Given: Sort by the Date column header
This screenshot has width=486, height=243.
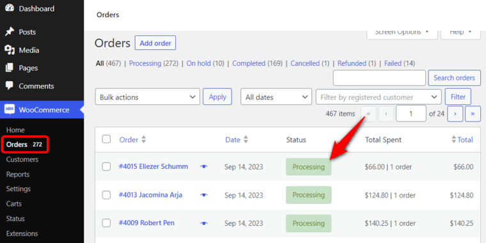Looking at the screenshot, I should tap(233, 140).
